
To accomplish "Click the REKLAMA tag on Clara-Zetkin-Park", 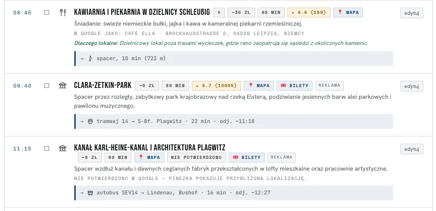I will pos(330,85).
